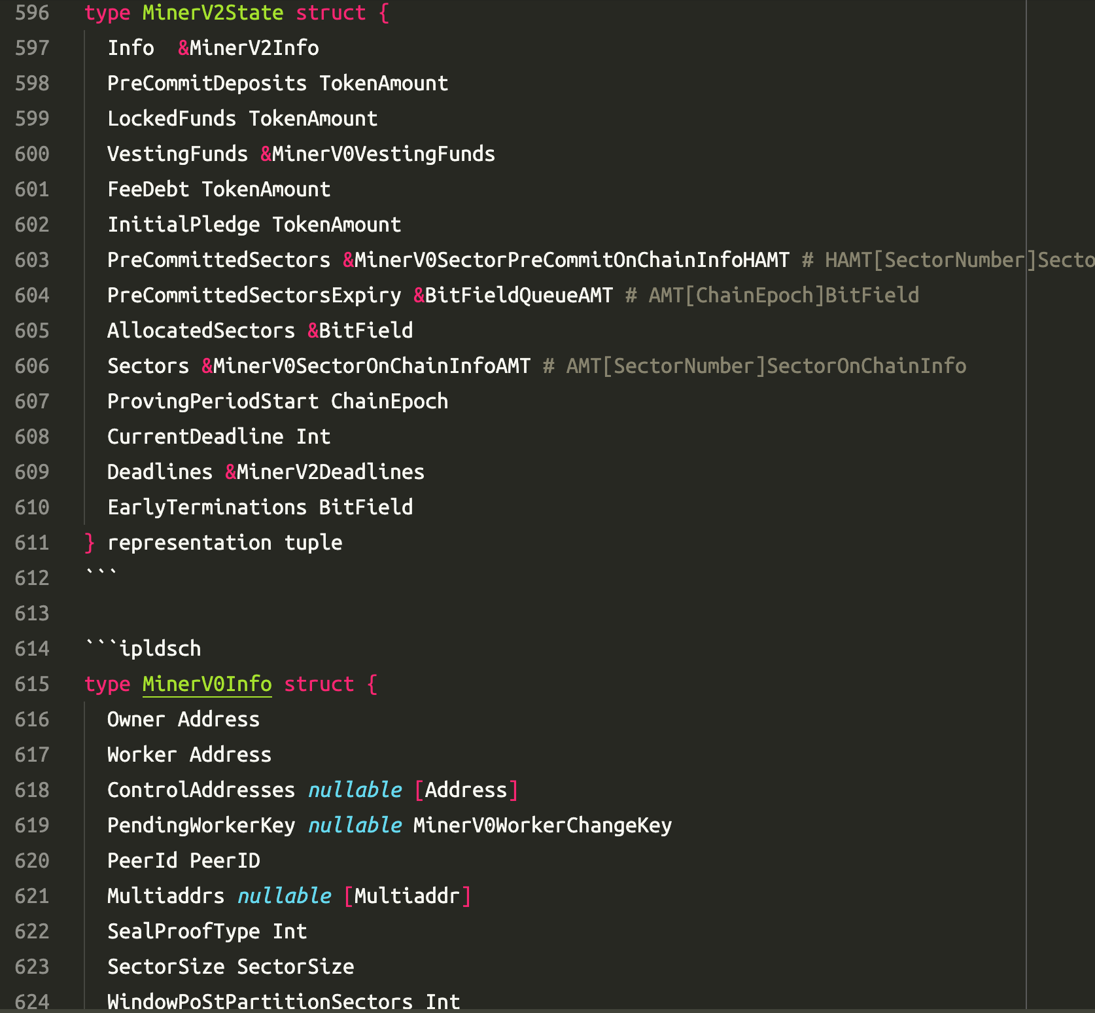Click the ChainEpoch type on line 607

point(390,401)
